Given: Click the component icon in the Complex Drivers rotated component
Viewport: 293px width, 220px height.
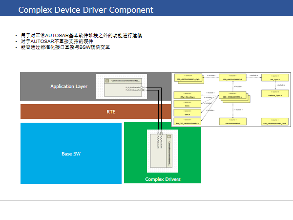Looking at the screenshot, I should click(169, 137).
